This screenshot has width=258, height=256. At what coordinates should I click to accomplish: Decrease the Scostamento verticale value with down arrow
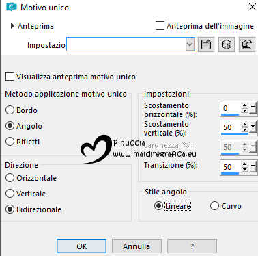pyautogui.click(x=244, y=130)
